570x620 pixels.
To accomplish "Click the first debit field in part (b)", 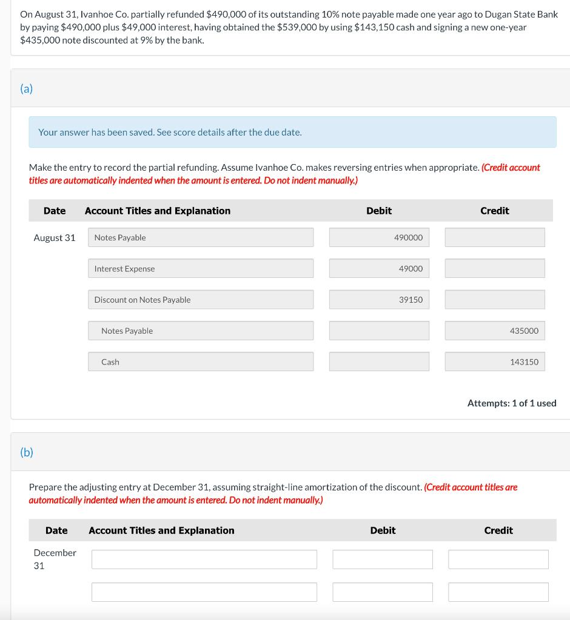I will click(382, 559).
